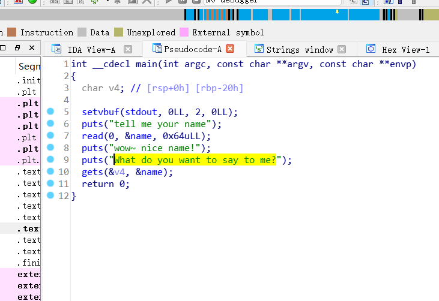The height and width of the screenshot is (301, 439).
Task: Click 'stdout' in the setvbuf line
Action: 141,112
